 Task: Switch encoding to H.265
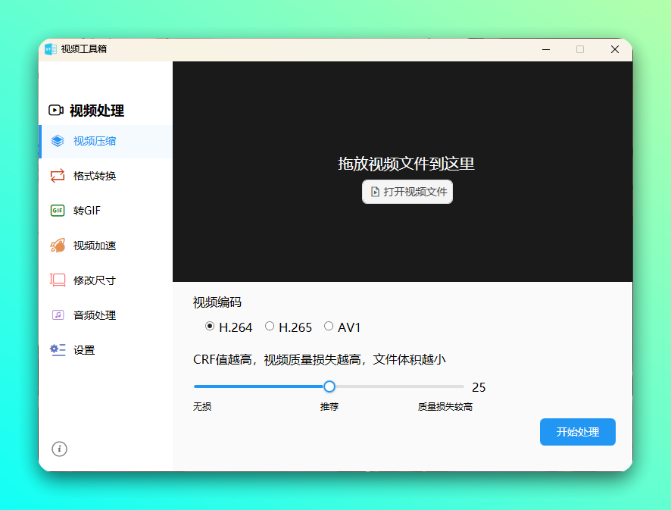[270, 326]
